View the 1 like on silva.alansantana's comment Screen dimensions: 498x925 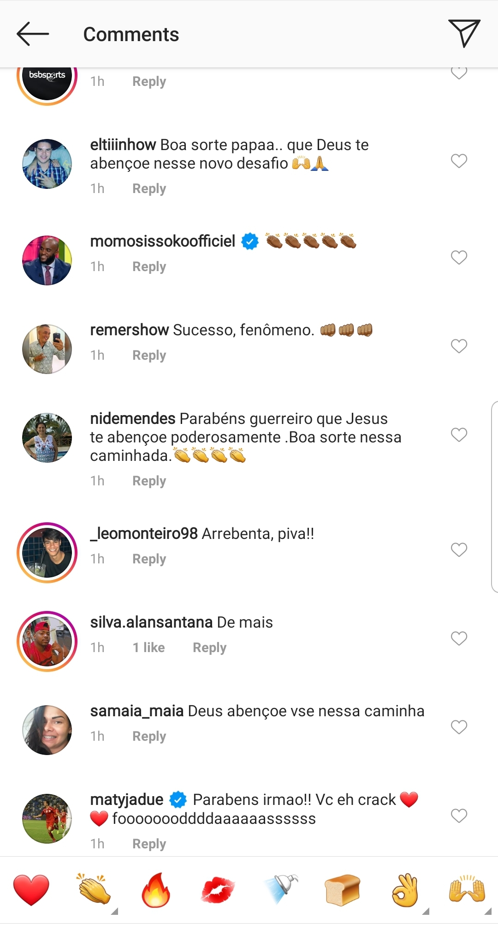click(148, 647)
